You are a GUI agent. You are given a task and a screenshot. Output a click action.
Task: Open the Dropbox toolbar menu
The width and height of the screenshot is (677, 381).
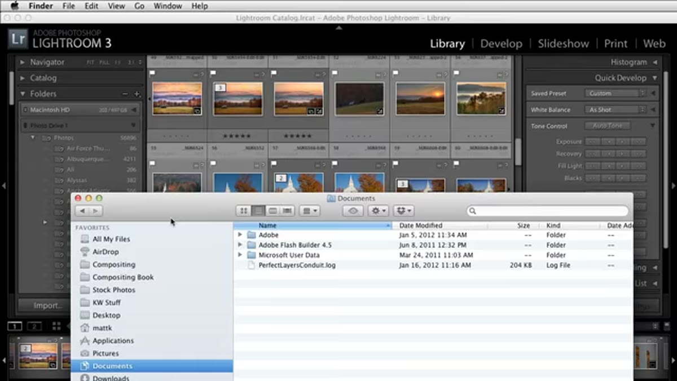coord(403,211)
